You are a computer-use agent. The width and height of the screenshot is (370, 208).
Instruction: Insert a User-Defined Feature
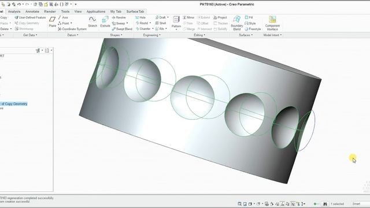click(30, 17)
